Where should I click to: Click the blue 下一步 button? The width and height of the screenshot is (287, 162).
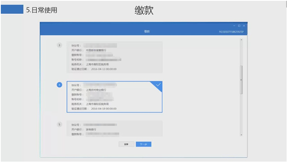pyautogui.click(x=143, y=144)
